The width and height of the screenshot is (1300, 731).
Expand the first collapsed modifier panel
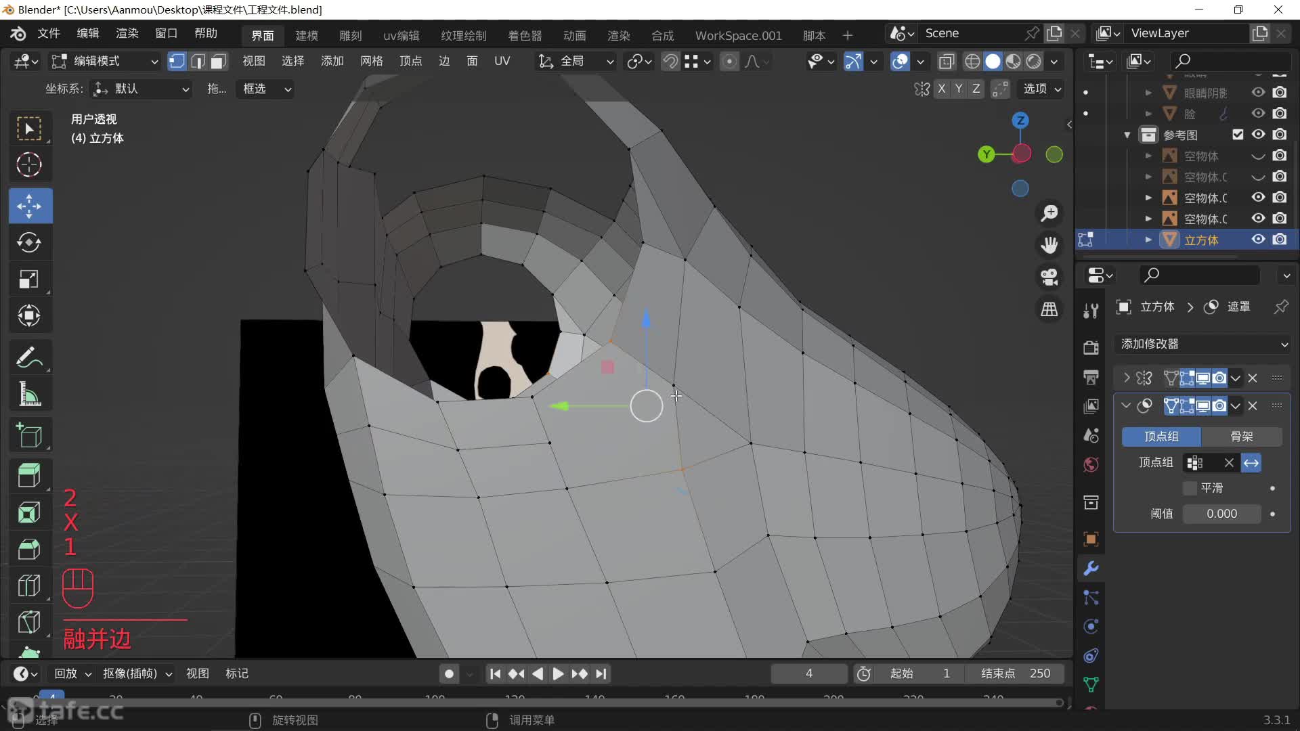[1127, 378]
